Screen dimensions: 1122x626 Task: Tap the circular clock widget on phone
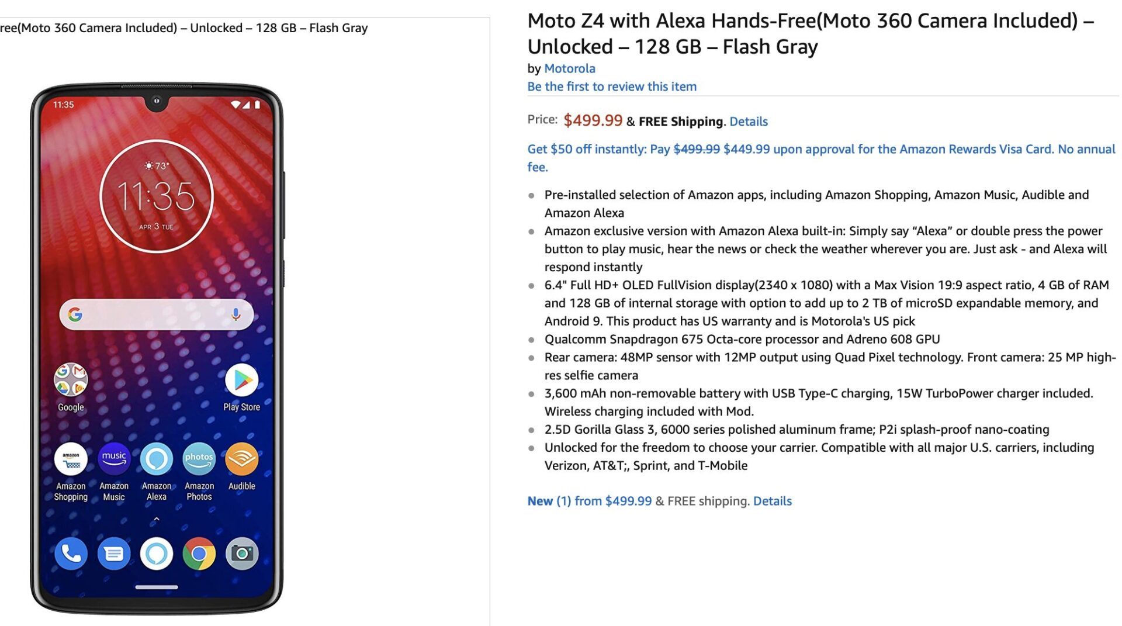point(156,196)
